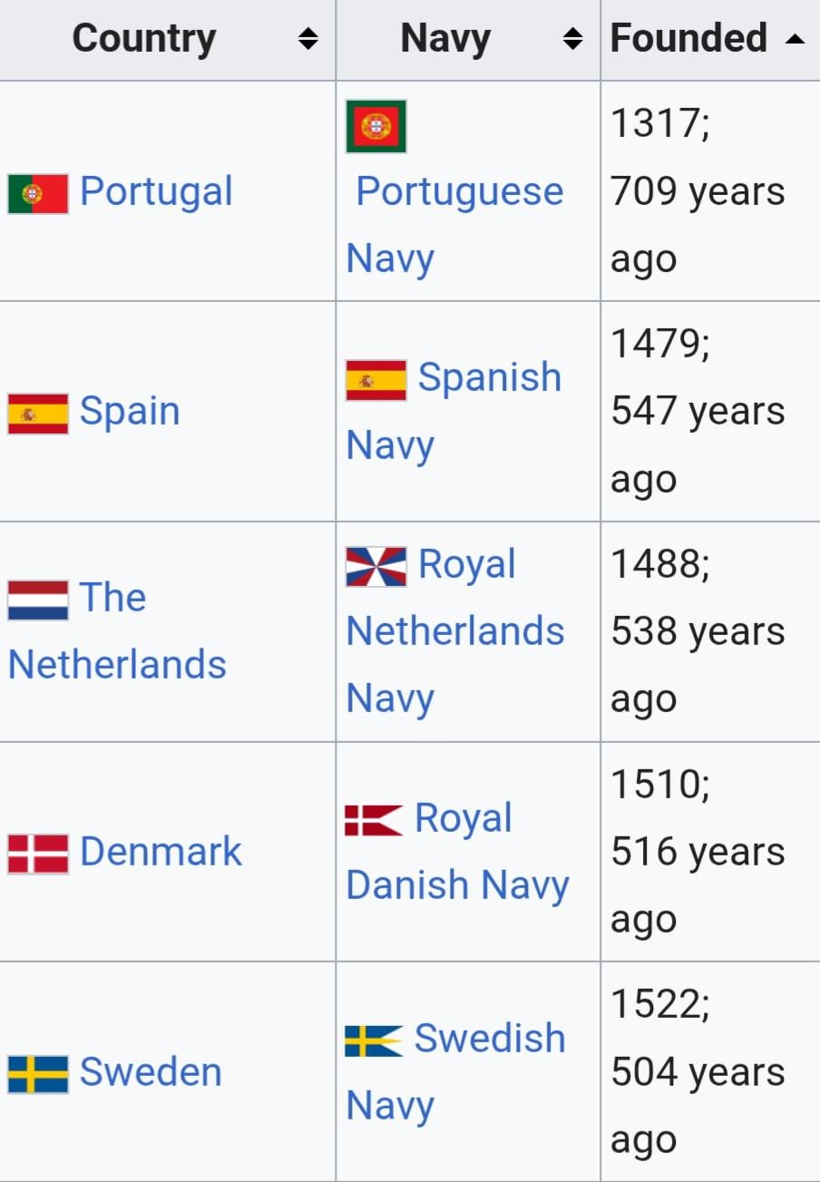820x1182 pixels.
Task: Click the Swedish Navy ensign icon
Action: pos(373,1040)
